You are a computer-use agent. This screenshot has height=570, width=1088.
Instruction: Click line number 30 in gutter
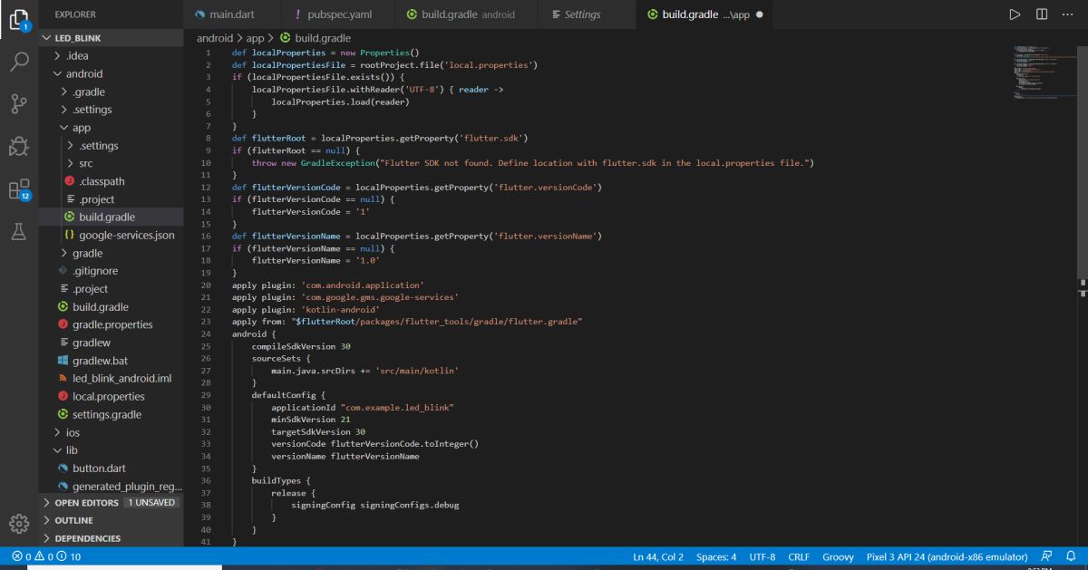click(x=206, y=408)
